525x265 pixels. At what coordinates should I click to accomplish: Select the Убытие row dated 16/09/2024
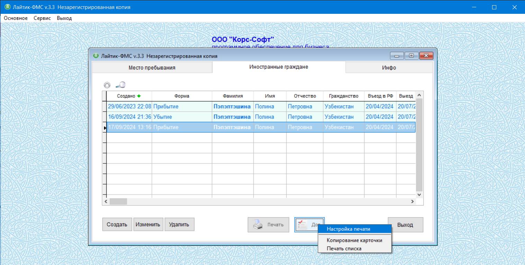pos(163,117)
